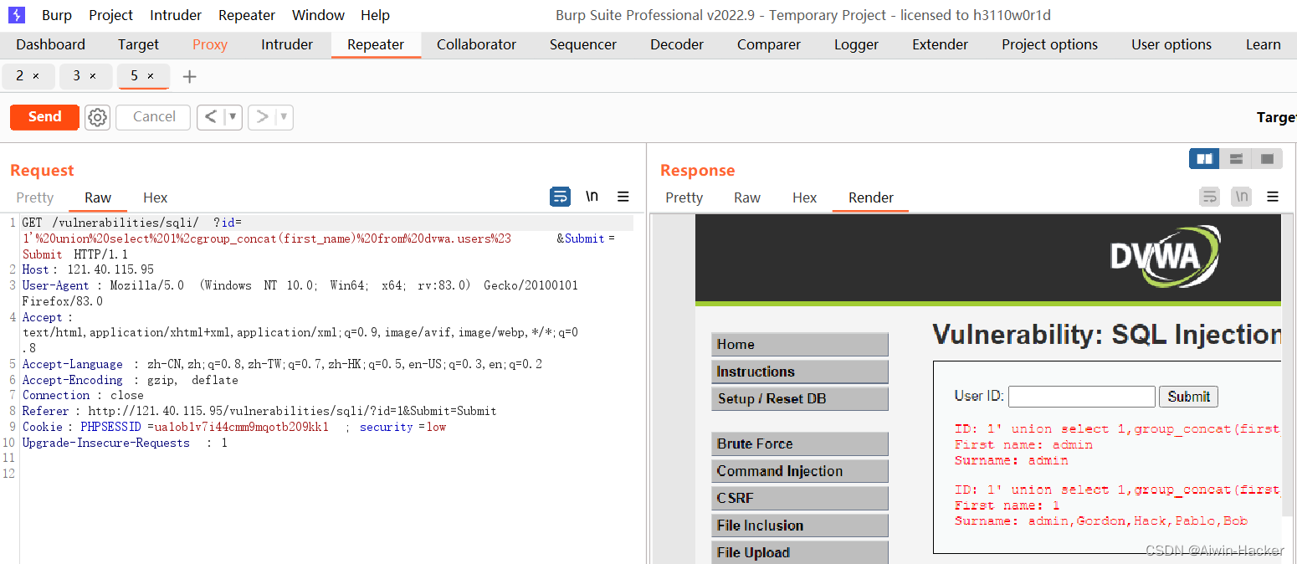Switch to the Logger tab
The image size is (1297, 564).
tap(857, 45)
